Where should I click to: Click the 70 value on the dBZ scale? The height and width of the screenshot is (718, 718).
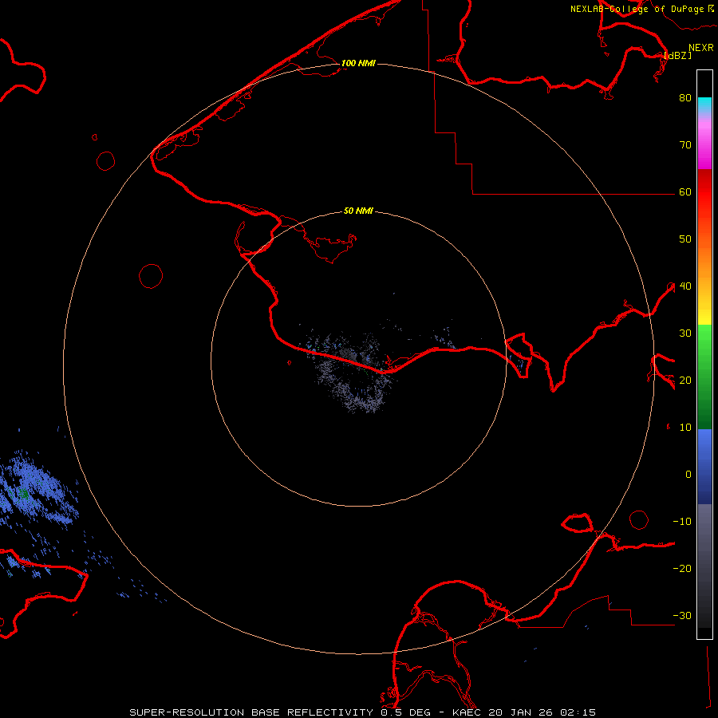(x=685, y=144)
